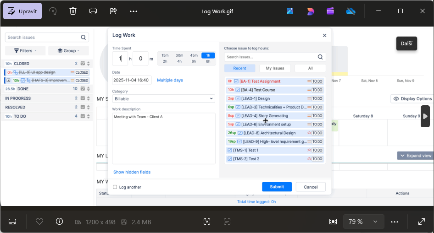Open the share icon in the top toolbar
Image resolution: width=434 pixels, height=233 pixels.
click(x=113, y=11)
